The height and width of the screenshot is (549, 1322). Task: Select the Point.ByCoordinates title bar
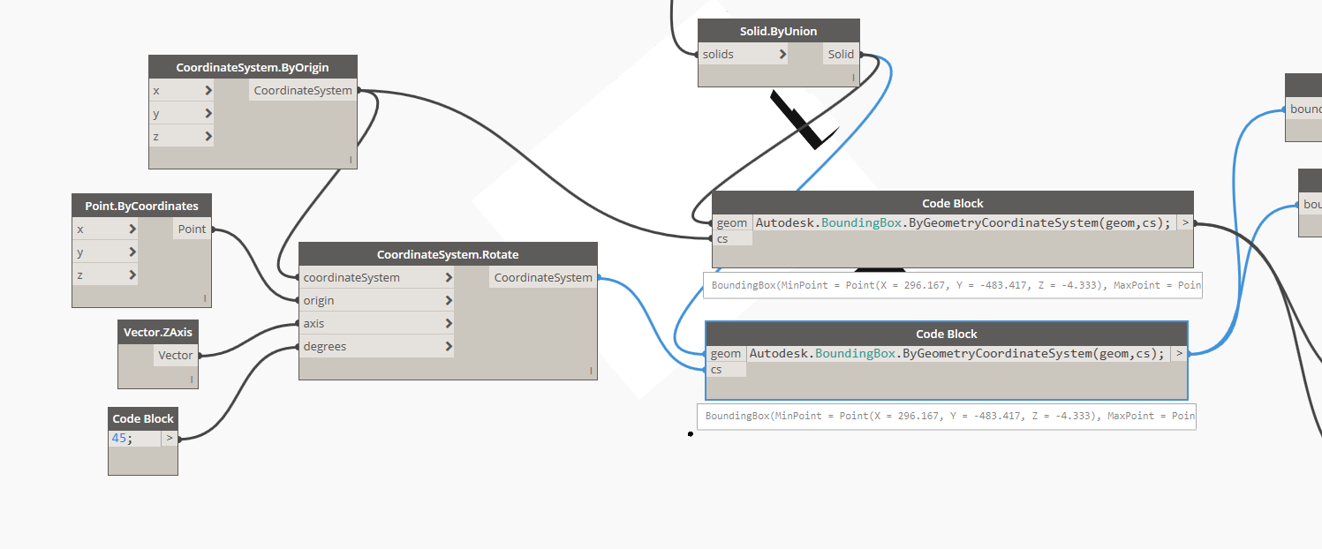click(x=141, y=206)
